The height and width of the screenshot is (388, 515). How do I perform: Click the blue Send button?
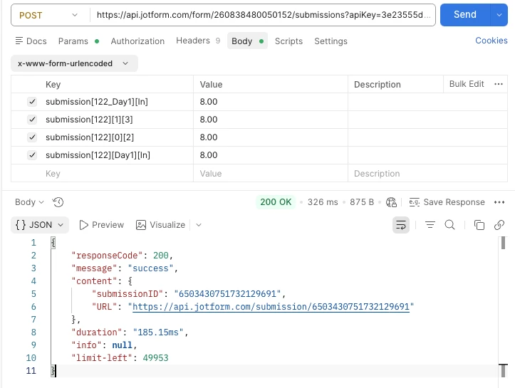(x=464, y=15)
